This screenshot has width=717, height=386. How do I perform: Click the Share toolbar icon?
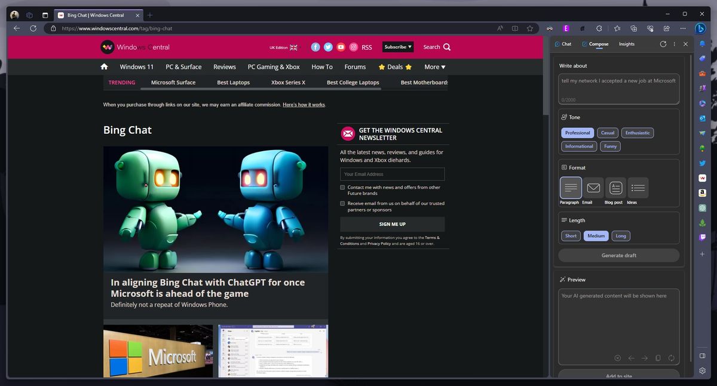(x=666, y=28)
